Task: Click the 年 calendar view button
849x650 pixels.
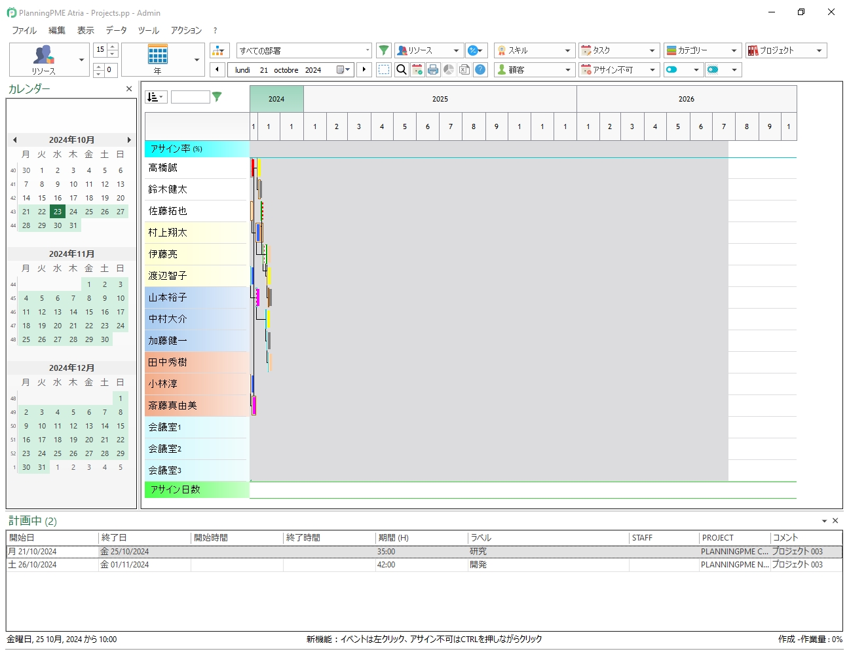Action: tap(157, 60)
